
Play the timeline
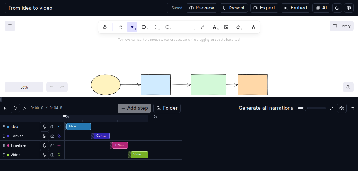pos(15,108)
